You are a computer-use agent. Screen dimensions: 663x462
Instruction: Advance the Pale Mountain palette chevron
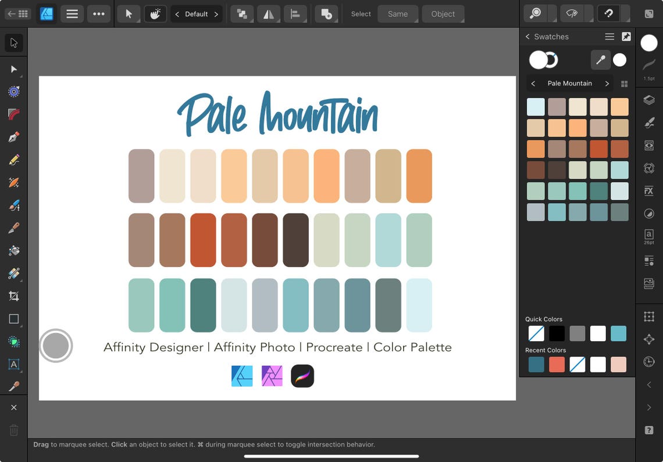[607, 83]
